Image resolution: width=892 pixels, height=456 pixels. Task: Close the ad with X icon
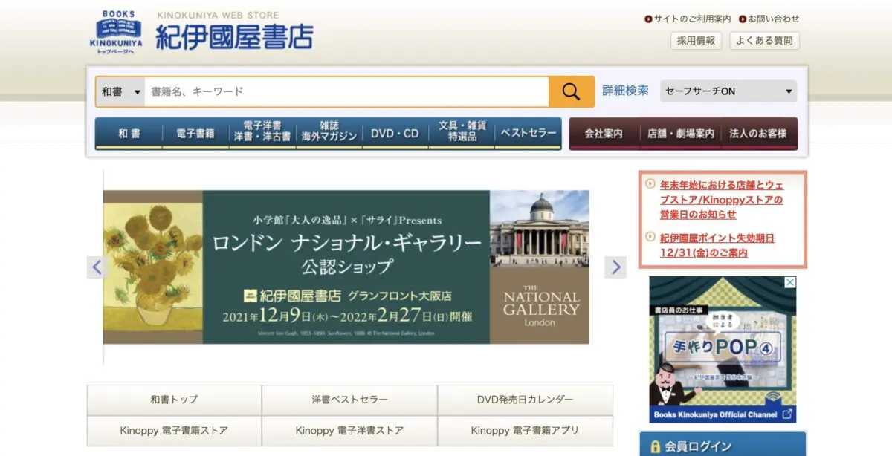[x=790, y=282]
